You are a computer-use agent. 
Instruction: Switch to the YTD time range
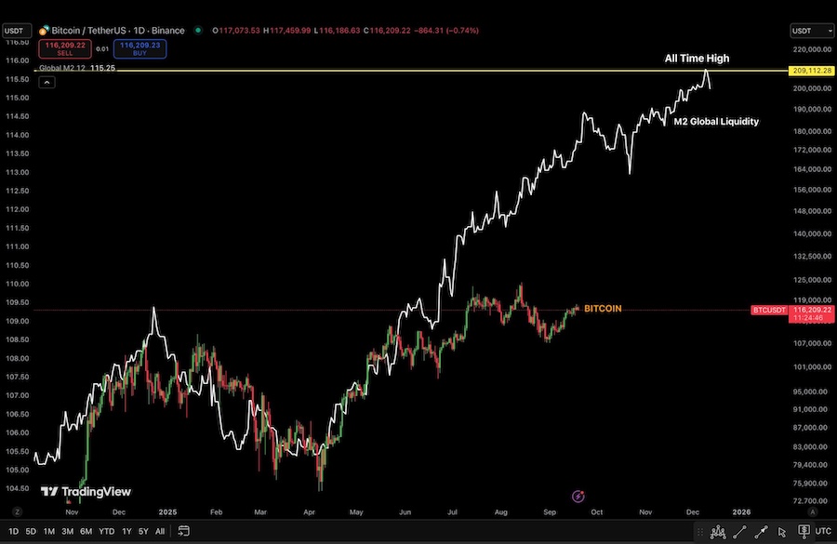point(106,531)
